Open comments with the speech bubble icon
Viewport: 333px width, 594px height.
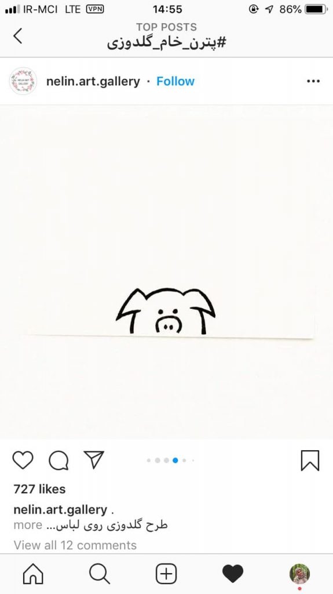pos(58,460)
